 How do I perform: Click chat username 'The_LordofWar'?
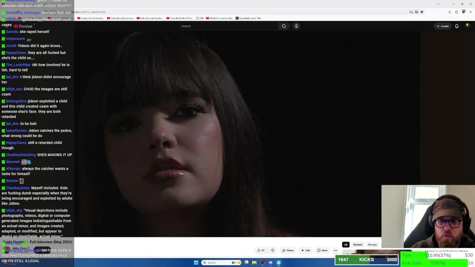pos(18,65)
